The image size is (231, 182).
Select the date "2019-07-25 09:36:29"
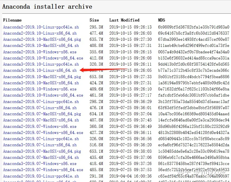130,102
